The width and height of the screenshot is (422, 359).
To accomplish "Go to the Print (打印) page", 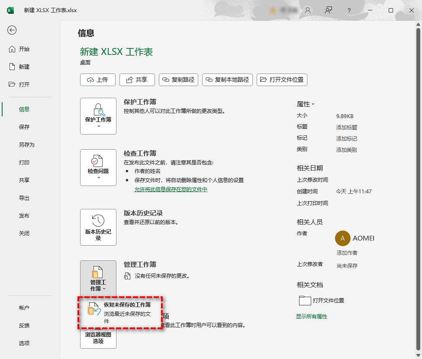I will click(x=24, y=163).
